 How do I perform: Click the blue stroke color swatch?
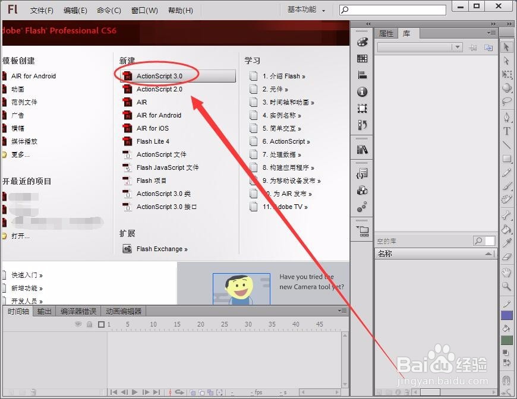pos(507,315)
